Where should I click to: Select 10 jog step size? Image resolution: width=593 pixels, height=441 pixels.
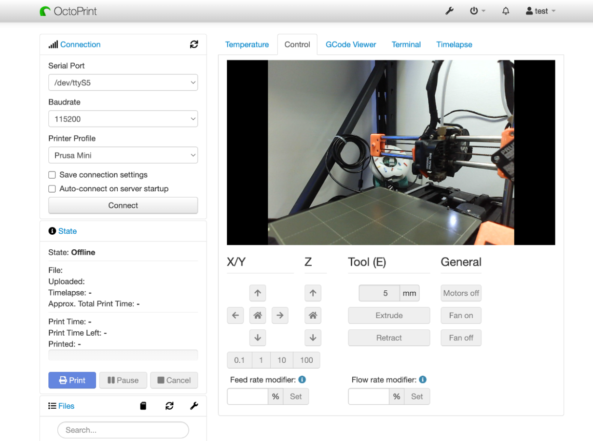[282, 360]
